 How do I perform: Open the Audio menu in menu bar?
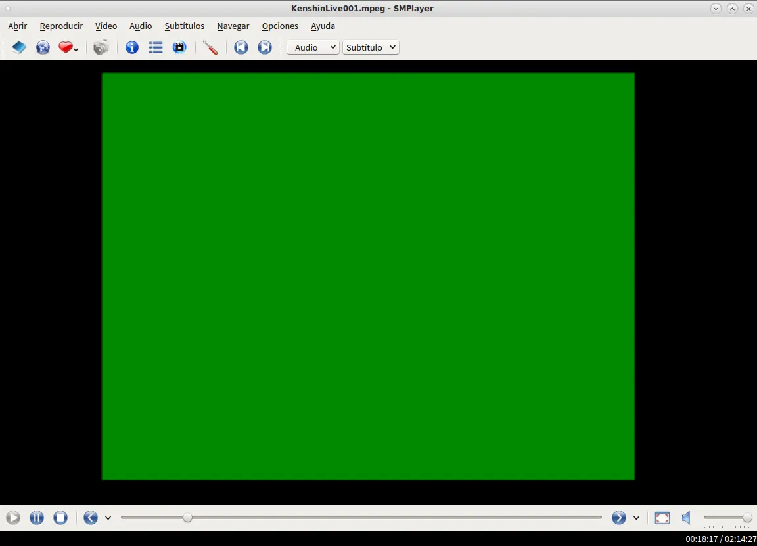point(141,26)
